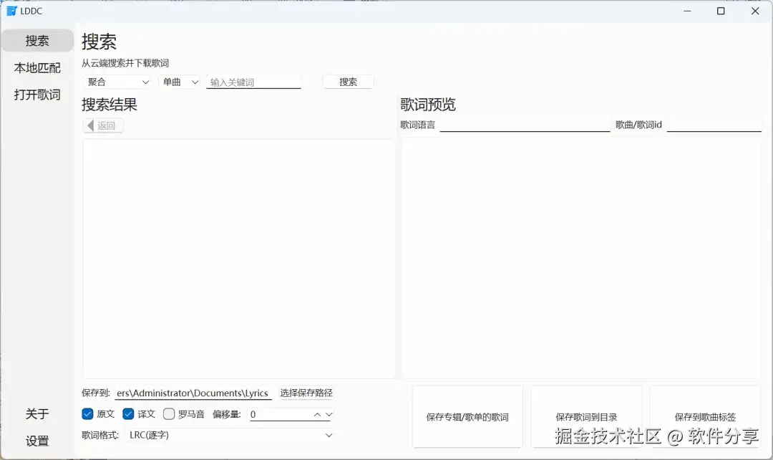Enable the 罗马音 checkbox
The image size is (773, 460).
[x=169, y=413]
